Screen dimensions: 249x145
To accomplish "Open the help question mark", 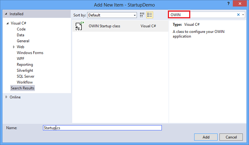I will 228,3.
